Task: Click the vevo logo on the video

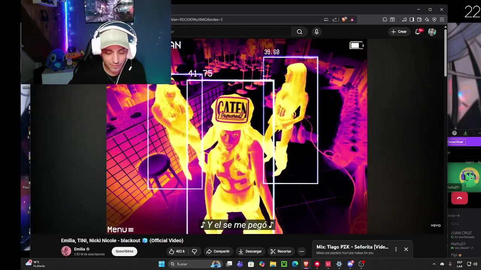Action: click(x=436, y=225)
